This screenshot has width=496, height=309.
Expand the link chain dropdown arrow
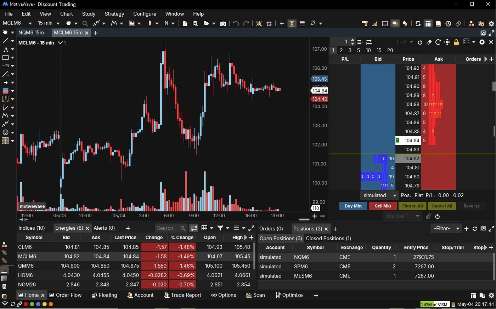coord(320,23)
